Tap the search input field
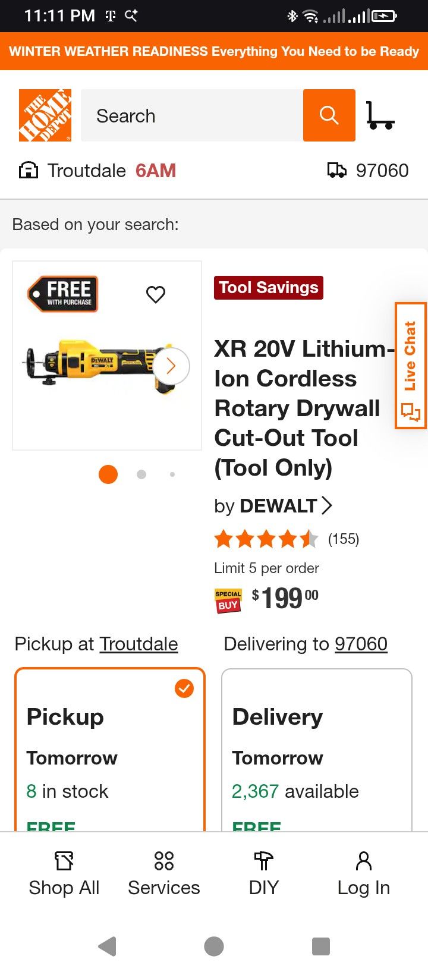This screenshot has width=428, height=975. [x=190, y=115]
